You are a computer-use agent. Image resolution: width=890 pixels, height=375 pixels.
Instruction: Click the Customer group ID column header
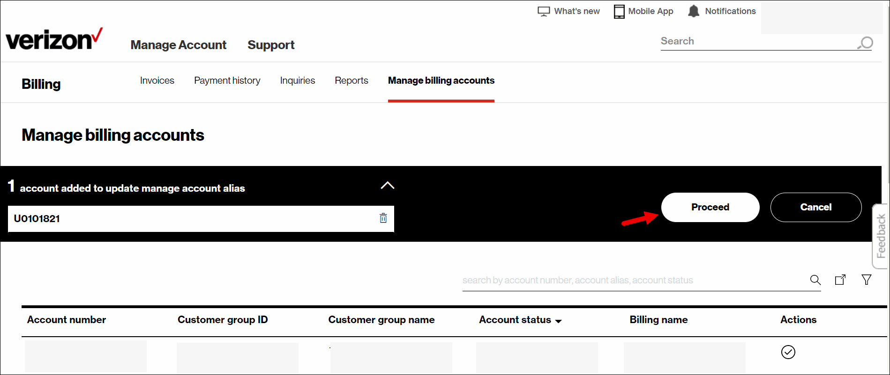coord(223,320)
